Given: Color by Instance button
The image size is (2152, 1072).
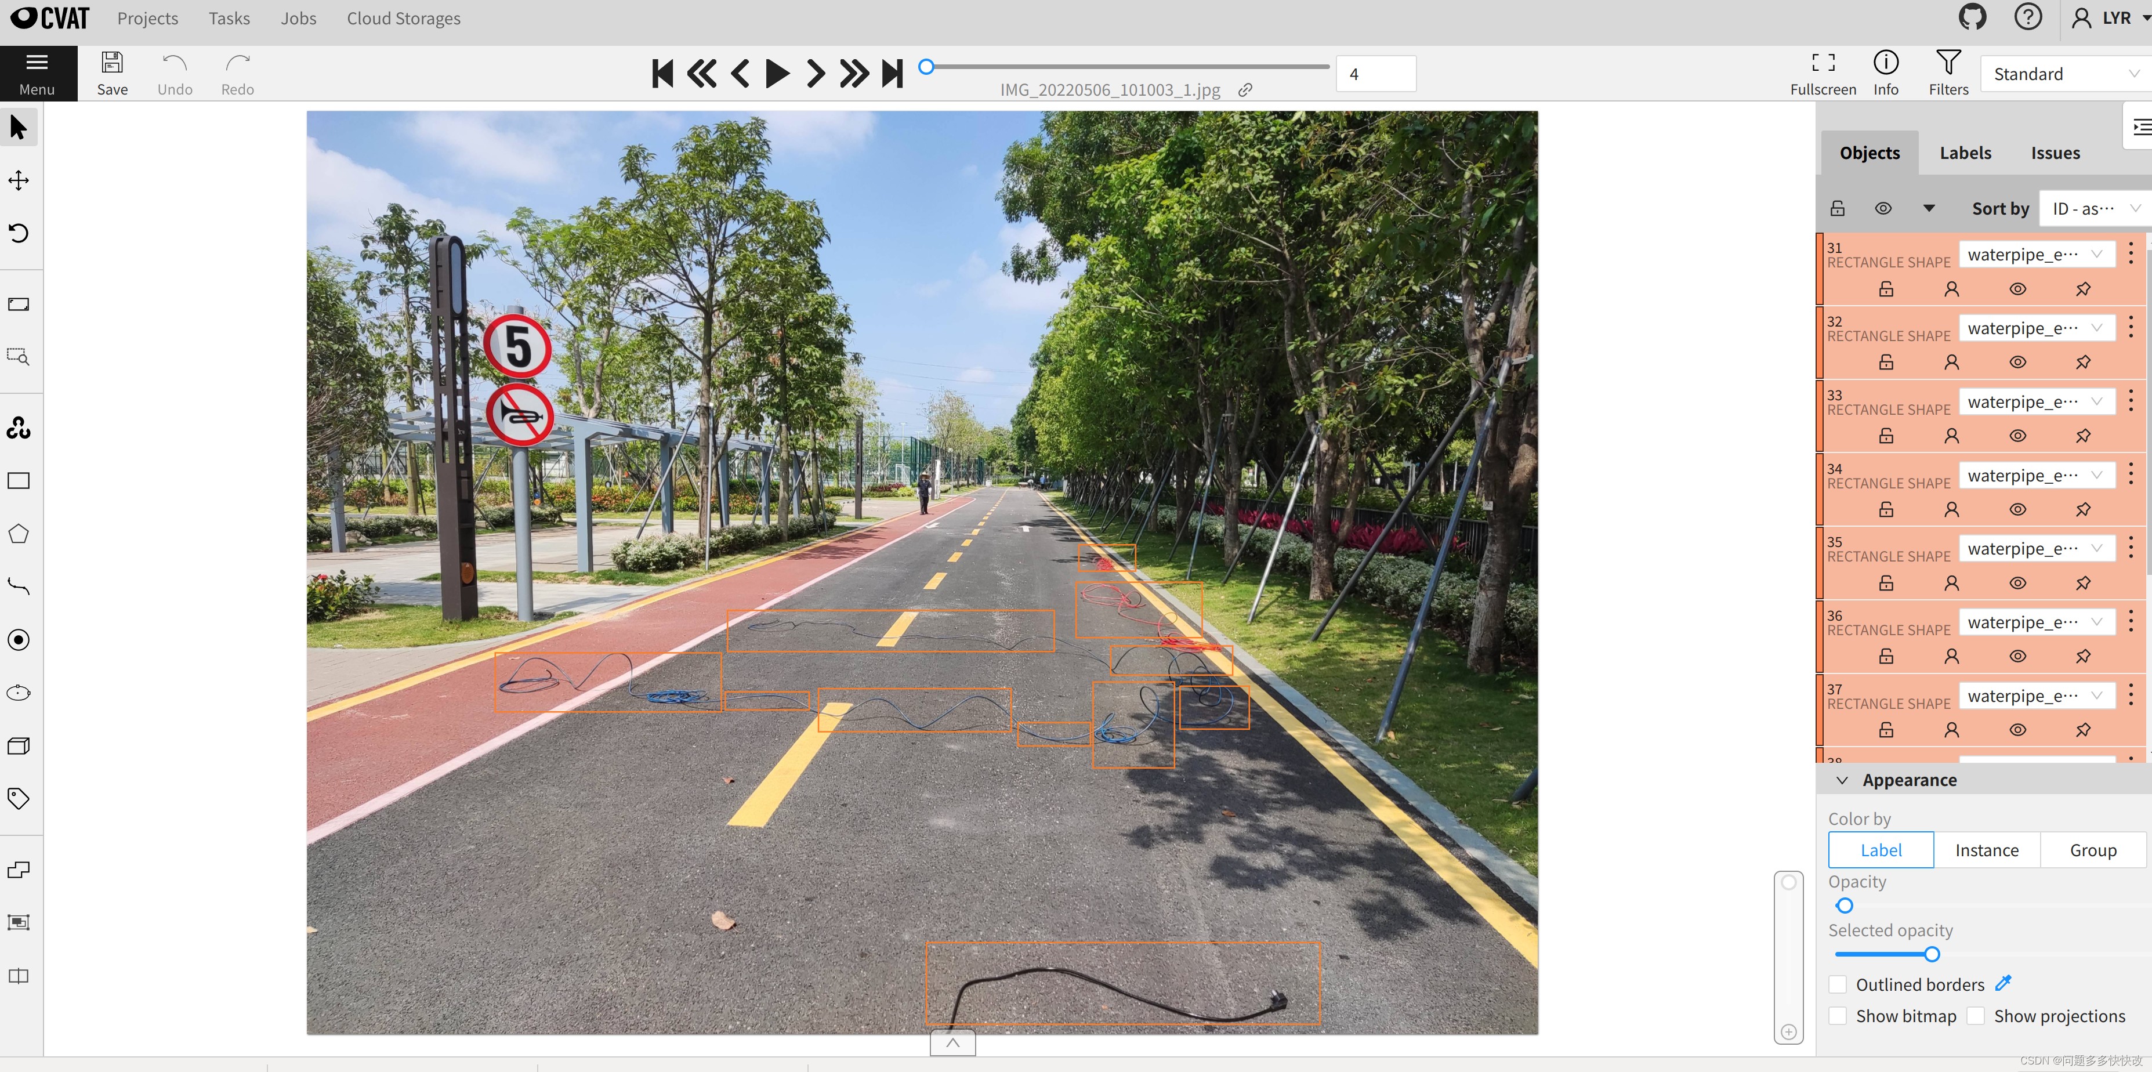Looking at the screenshot, I should [x=1986, y=850].
